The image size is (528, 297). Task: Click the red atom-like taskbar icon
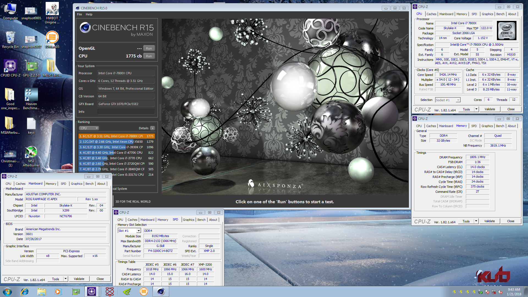110,291
